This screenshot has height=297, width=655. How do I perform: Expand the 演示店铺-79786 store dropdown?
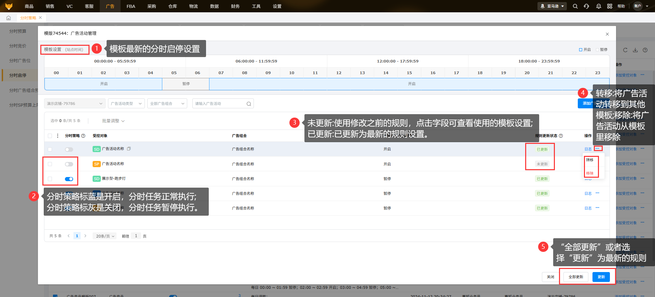pyautogui.click(x=74, y=104)
